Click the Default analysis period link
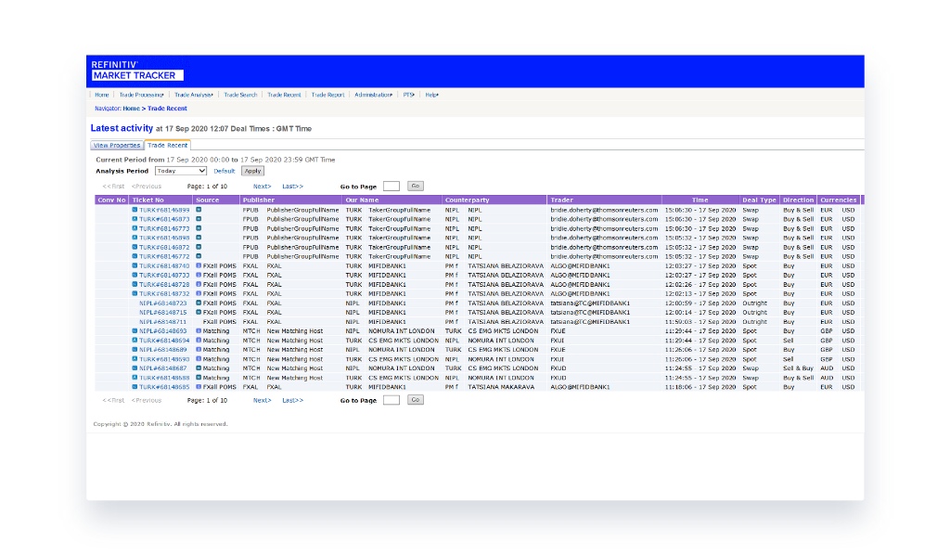The width and height of the screenshot is (950, 555). pos(224,171)
